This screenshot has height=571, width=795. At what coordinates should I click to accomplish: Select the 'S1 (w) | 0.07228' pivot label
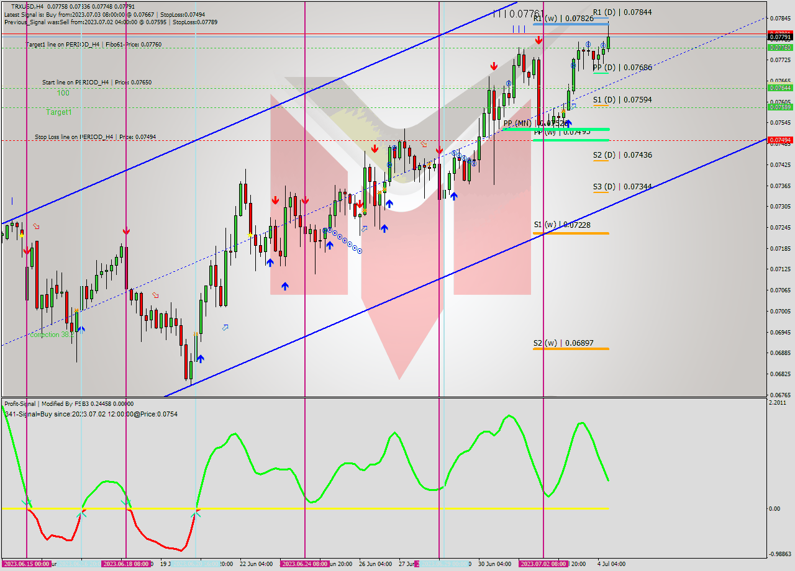[562, 225]
